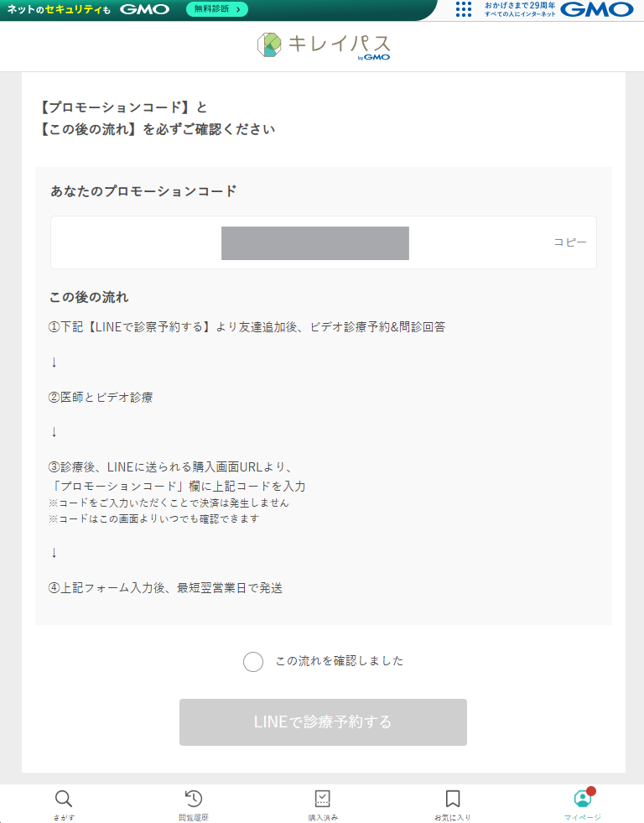The width and height of the screenshot is (644, 823).
Task: Select the この流れを確認しました radio circle
Action: click(253, 662)
